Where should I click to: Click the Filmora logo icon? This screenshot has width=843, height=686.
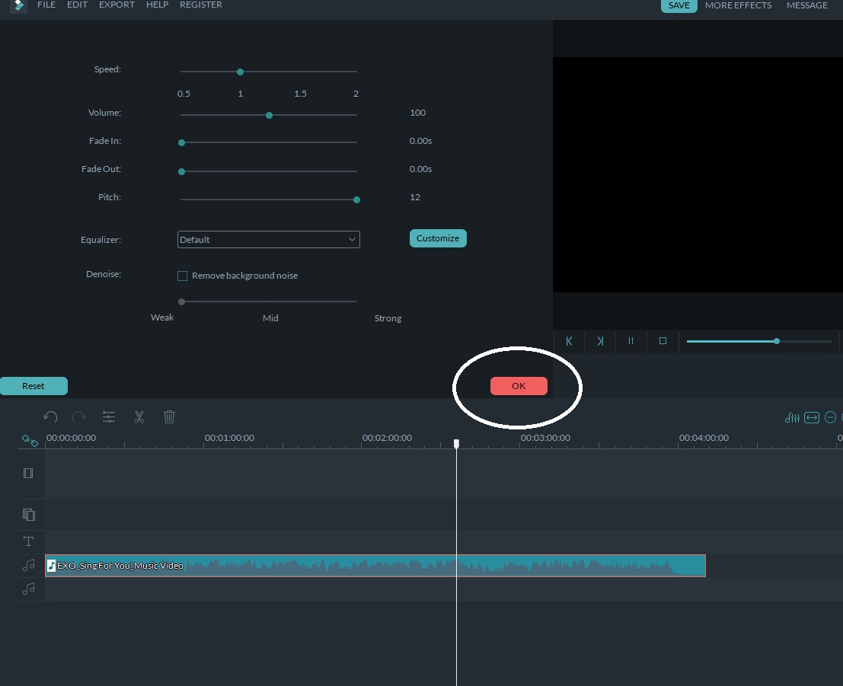pyautogui.click(x=18, y=6)
